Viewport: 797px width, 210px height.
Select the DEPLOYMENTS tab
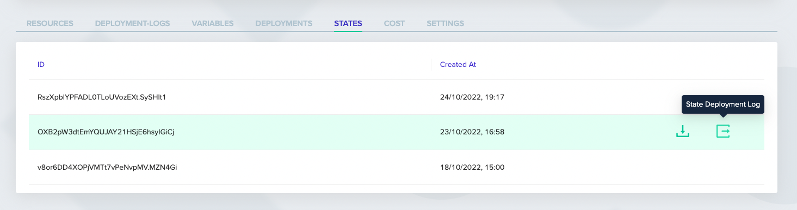(x=284, y=23)
